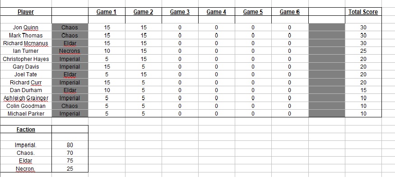This screenshot has width=395, height=186.
Task: Select Ian Turner's Necrons faction cell
Action: click(70, 51)
